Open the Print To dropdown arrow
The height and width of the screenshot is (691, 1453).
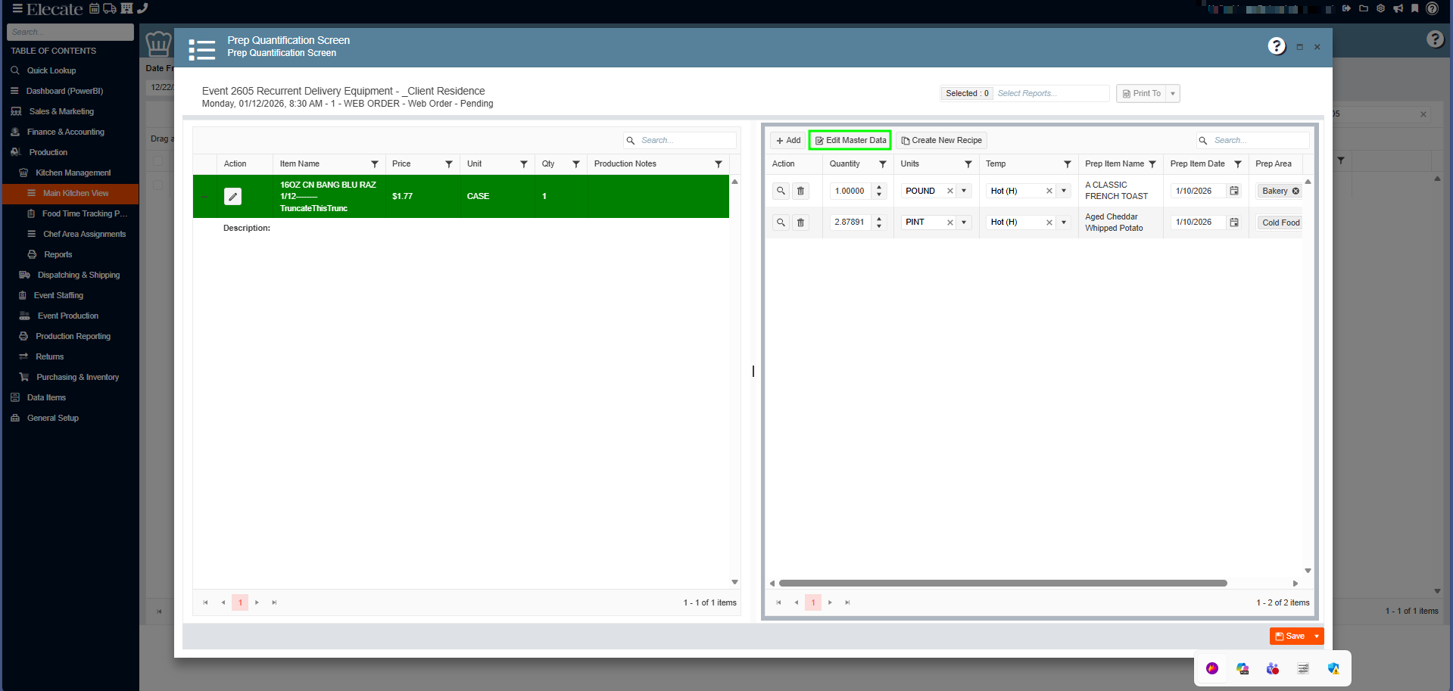coord(1173,94)
